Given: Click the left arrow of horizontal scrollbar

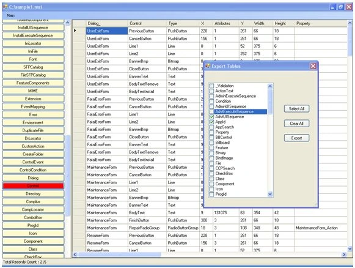Looking at the screenshot, I should 75,255.
